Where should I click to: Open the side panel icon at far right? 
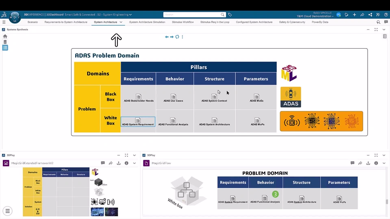(x=385, y=36)
